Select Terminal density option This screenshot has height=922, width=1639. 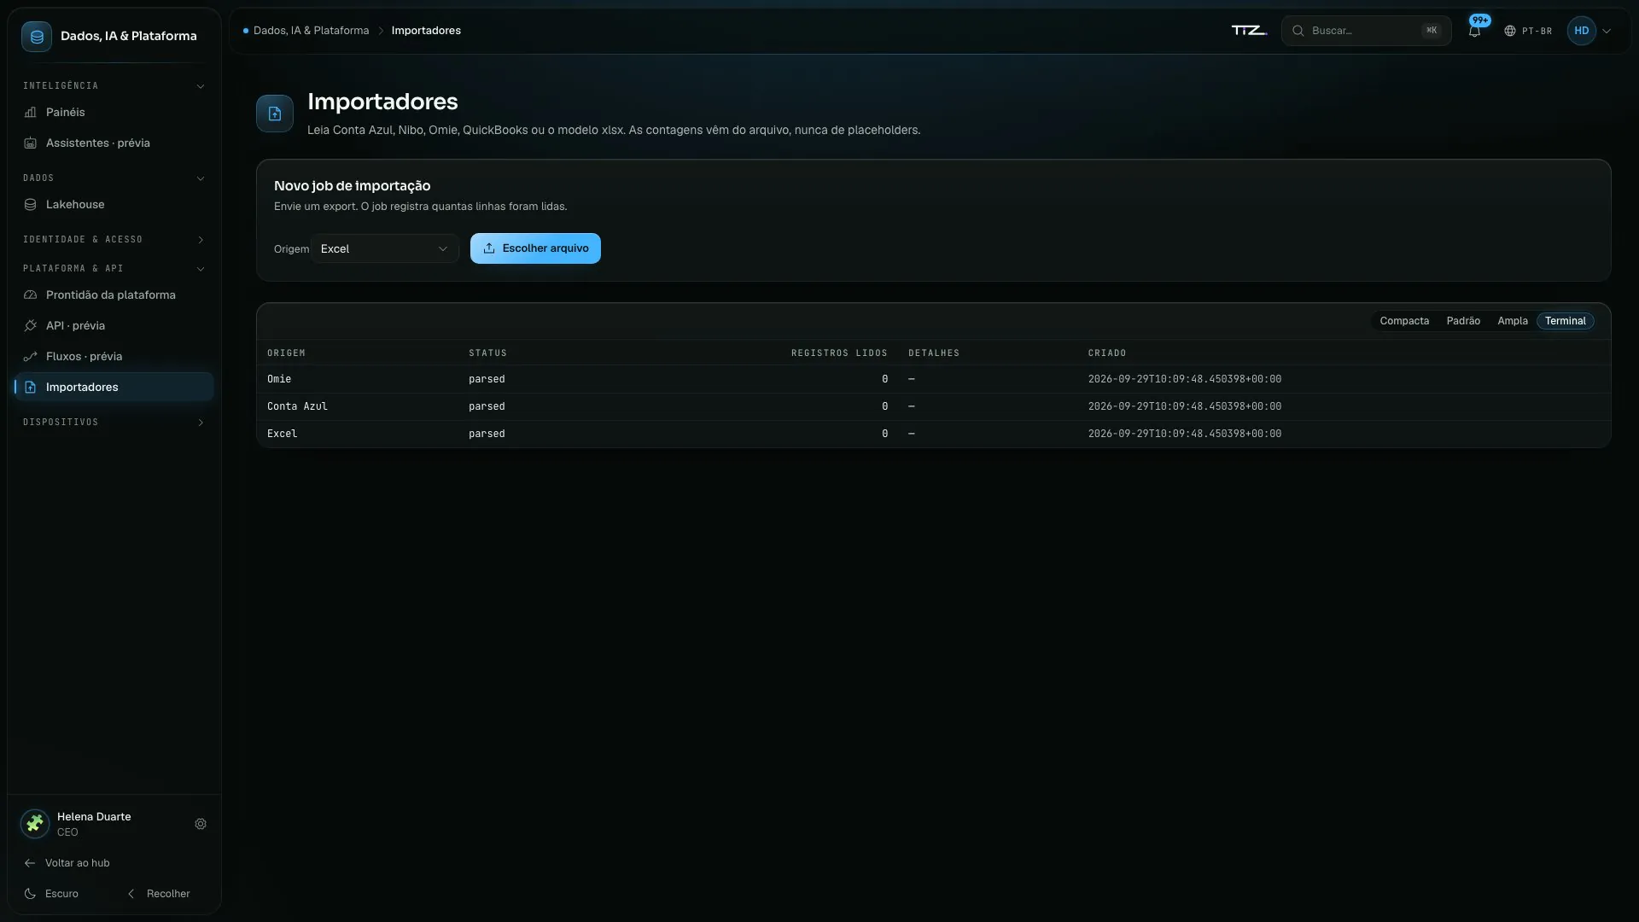coord(1565,321)
